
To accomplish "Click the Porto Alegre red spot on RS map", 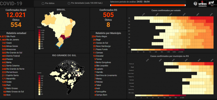I will (x=78, y=75).
